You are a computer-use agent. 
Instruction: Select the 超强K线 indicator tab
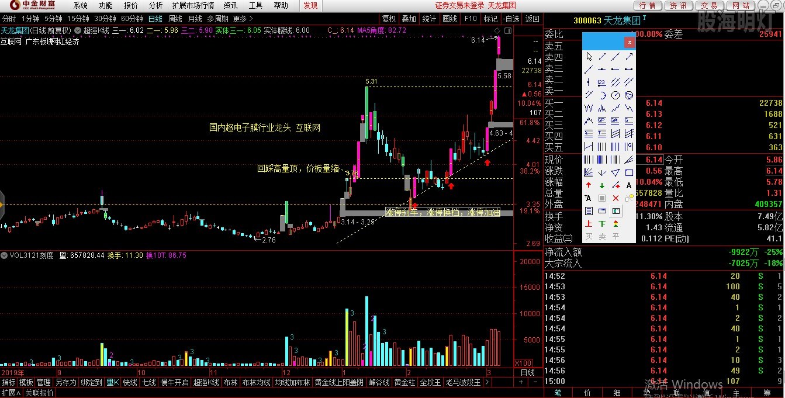206,382
